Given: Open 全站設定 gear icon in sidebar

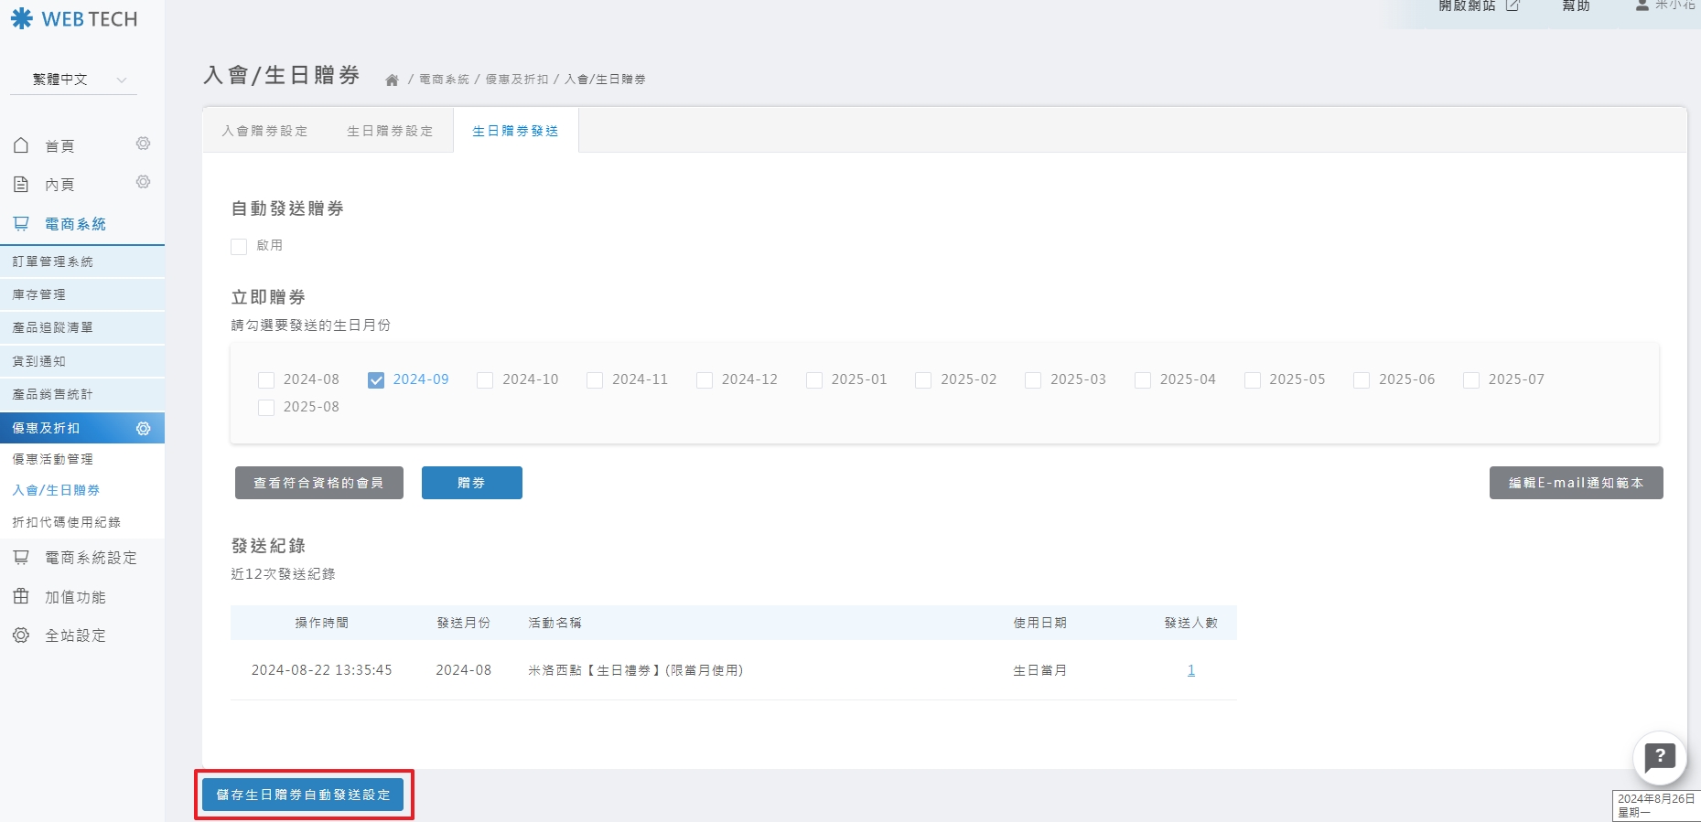Looking at the screenshot, I should pyautogui.click(x=21, y=635).
